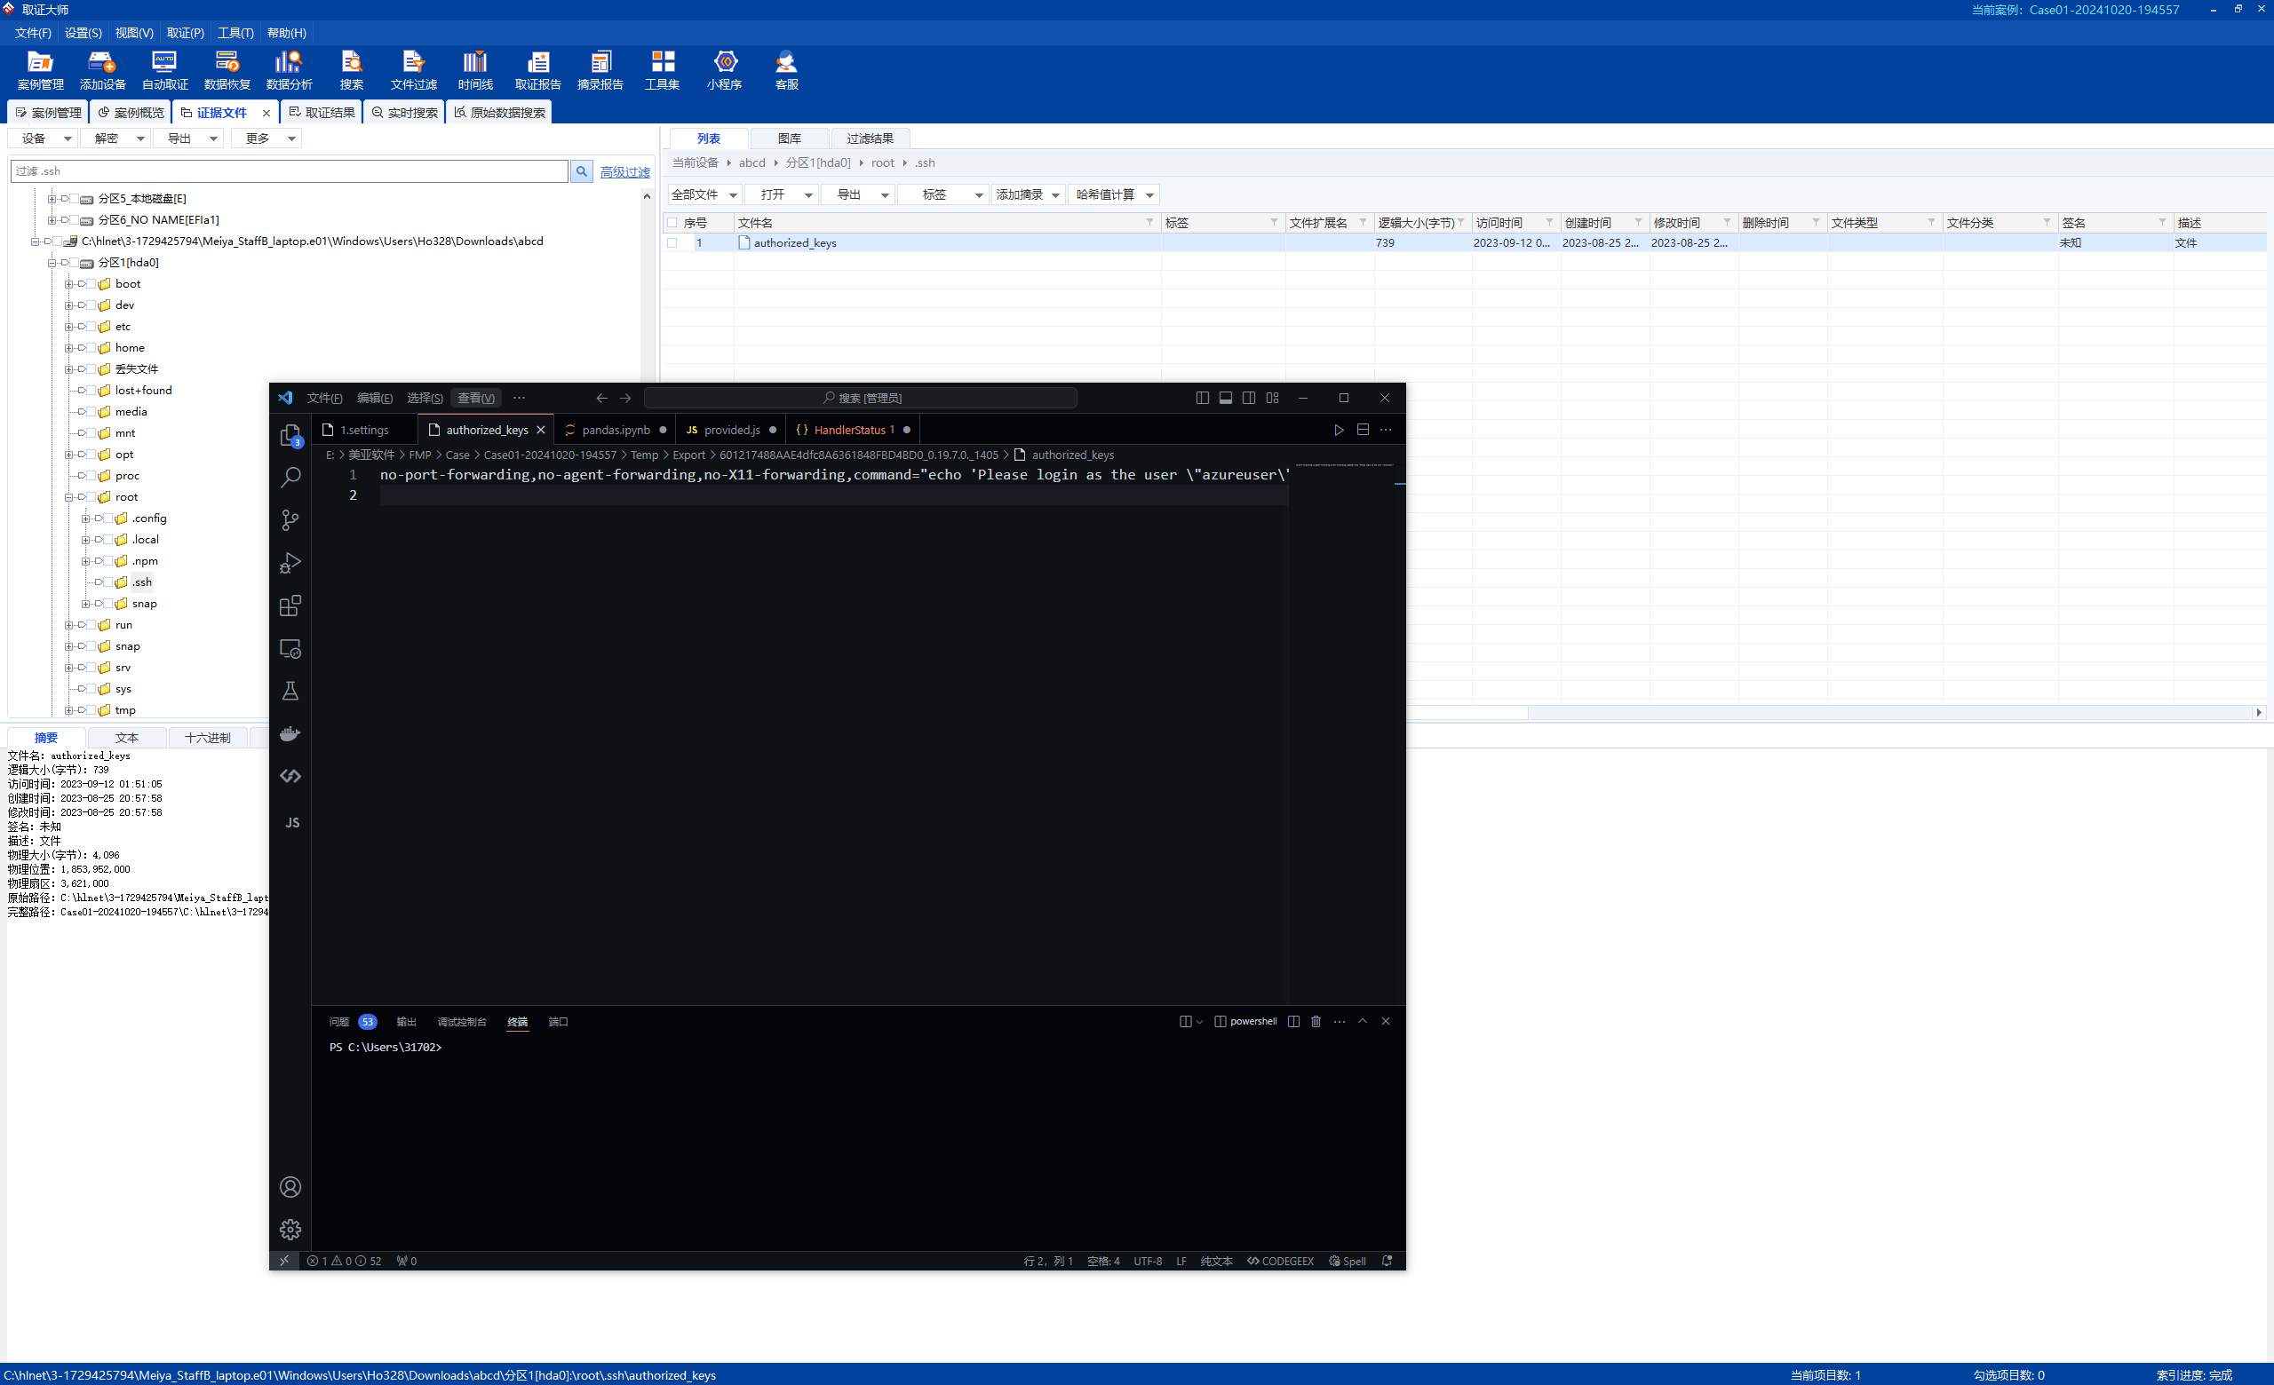Open VS Code Extensions icon

290,605
